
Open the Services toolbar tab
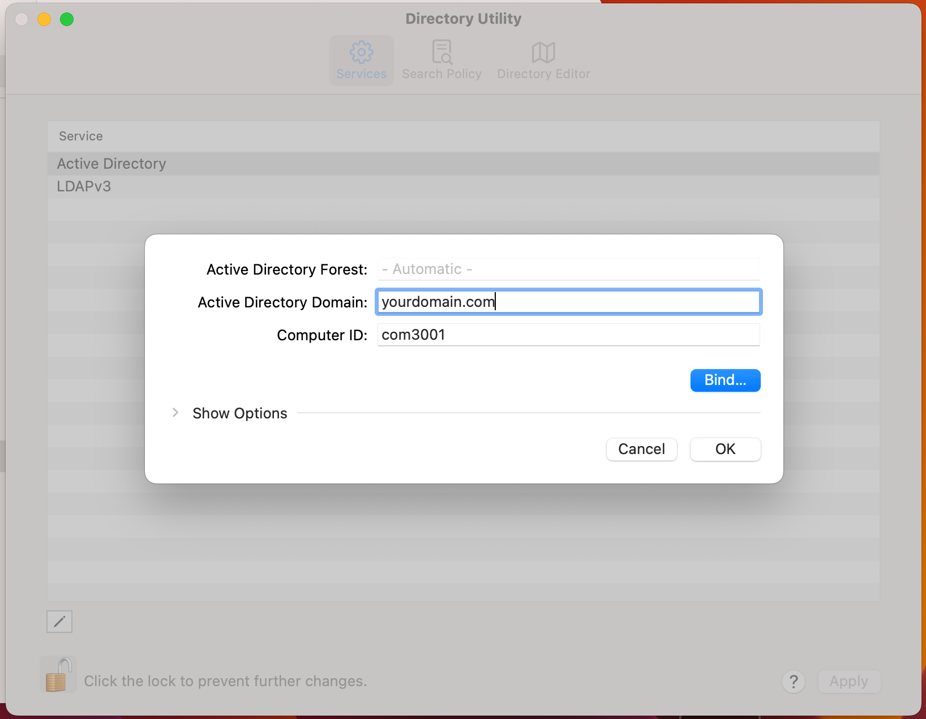tap(362, 61)
